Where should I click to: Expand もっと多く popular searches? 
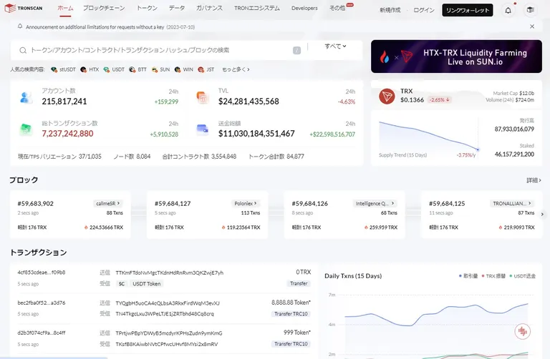point(236,69)
